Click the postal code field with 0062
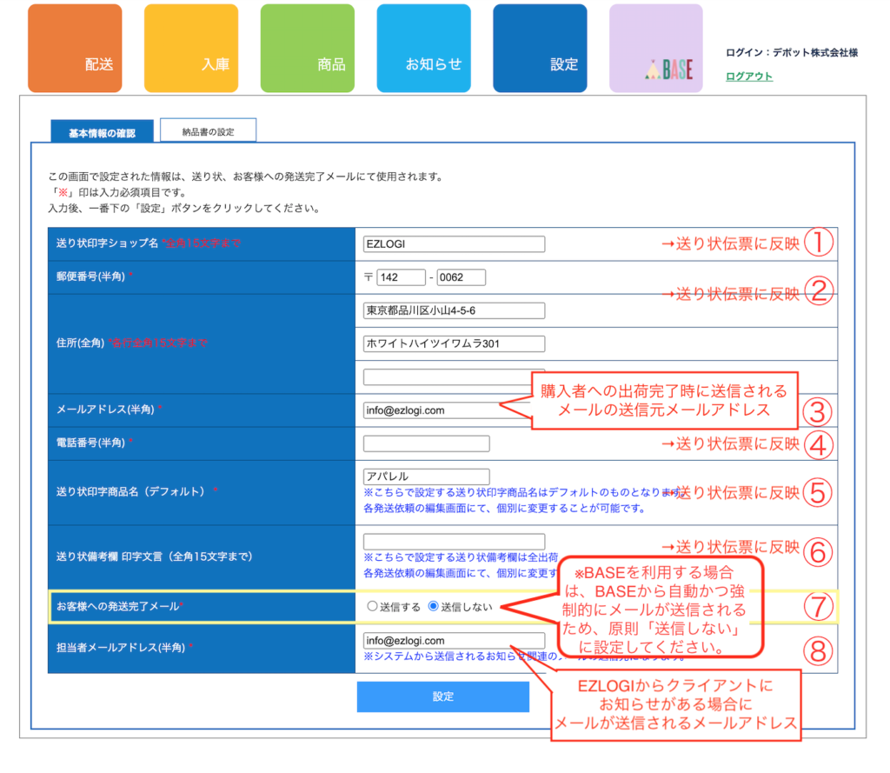 tap(462, 277)
